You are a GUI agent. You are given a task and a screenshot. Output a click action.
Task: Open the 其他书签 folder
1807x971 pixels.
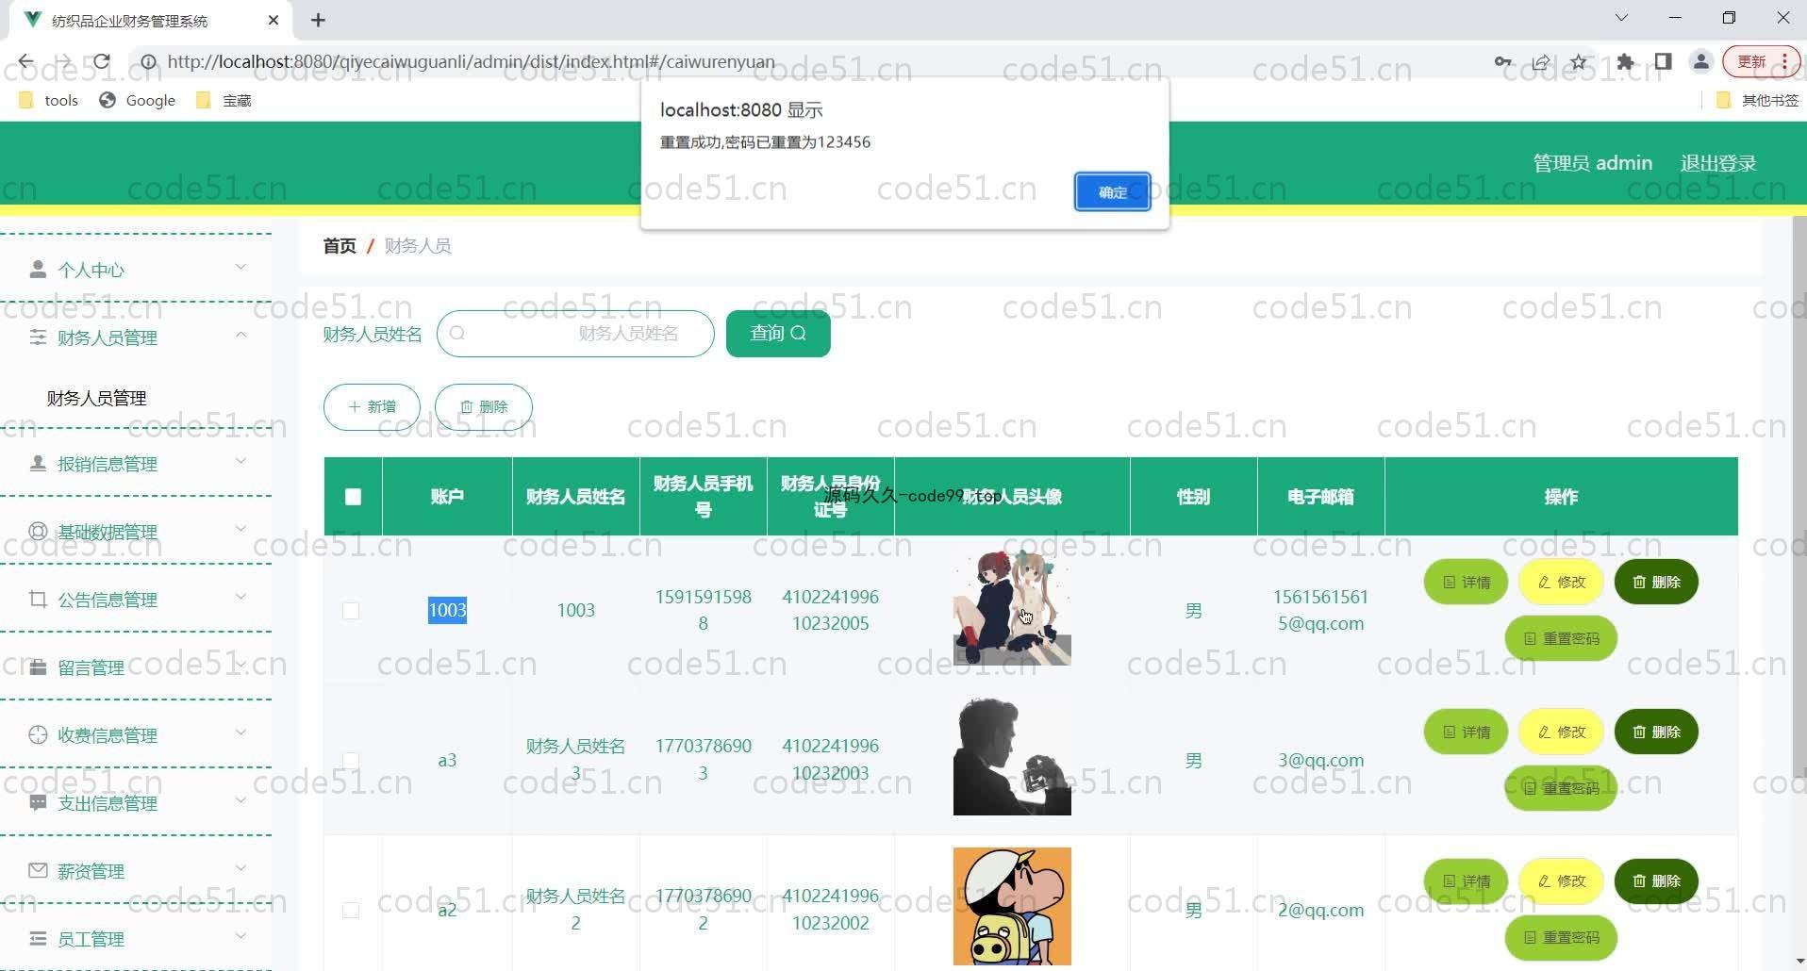click(x=1758, y=100)
